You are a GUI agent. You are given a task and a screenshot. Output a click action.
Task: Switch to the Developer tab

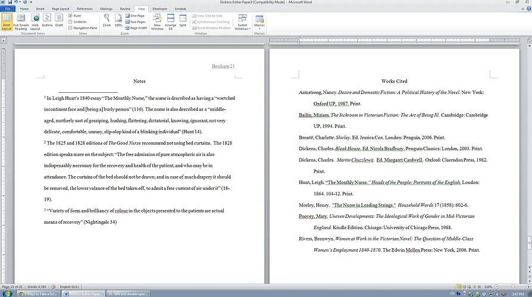(160, 9)
